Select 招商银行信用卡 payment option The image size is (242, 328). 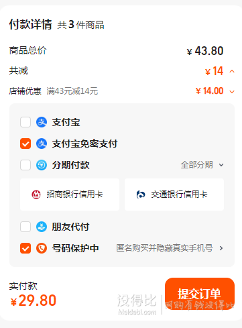click(x=70, y=195)
